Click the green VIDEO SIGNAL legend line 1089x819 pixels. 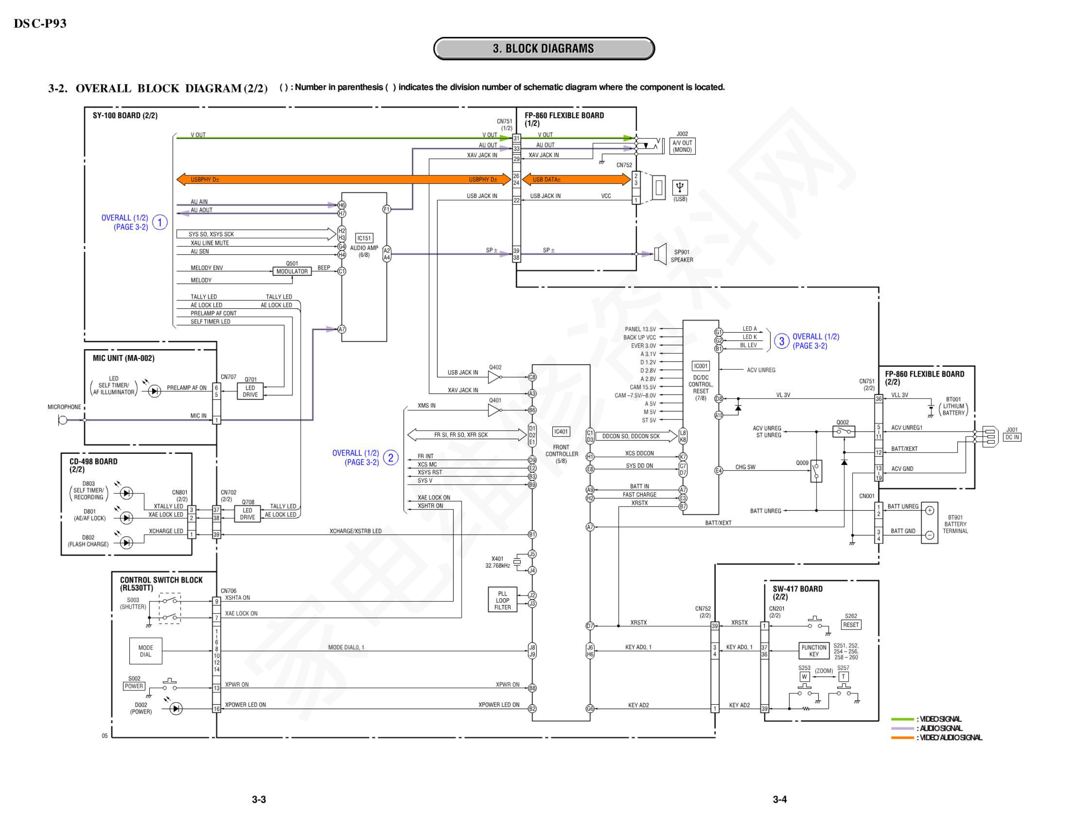[x=902, y=719]
